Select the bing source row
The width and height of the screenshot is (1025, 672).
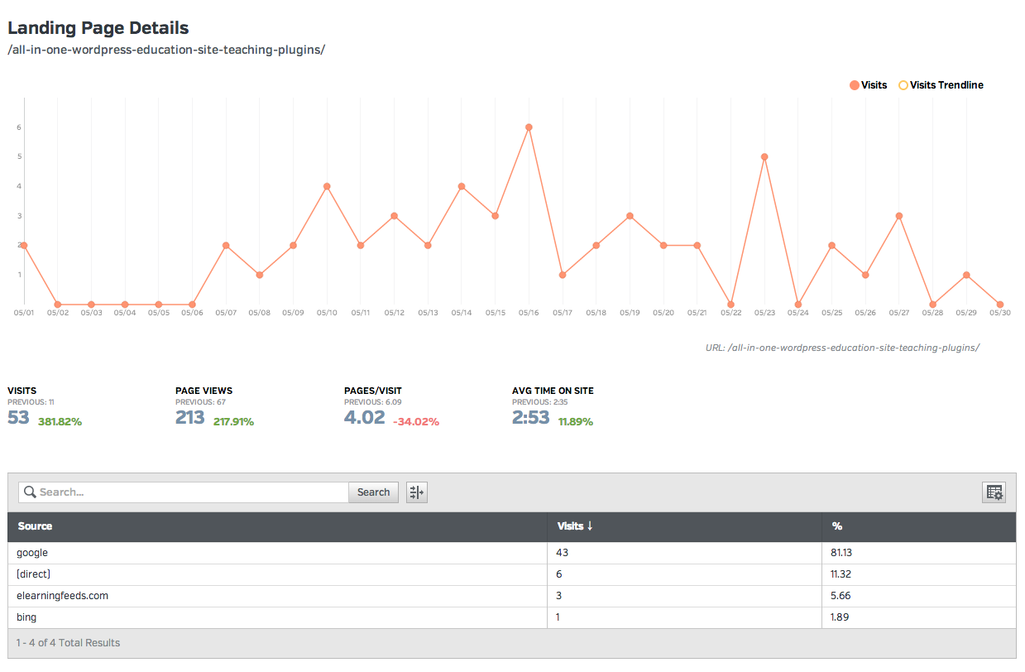(26, 617)
